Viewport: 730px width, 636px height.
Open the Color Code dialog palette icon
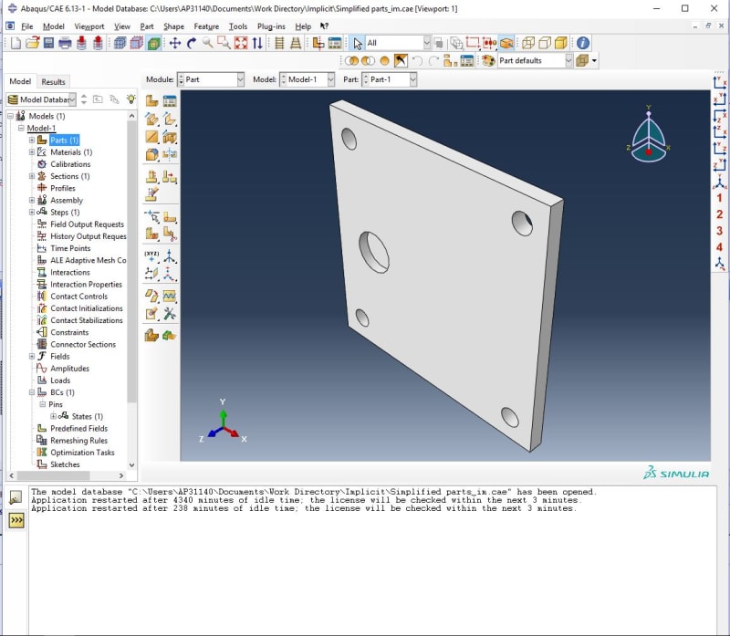click(x=488, y=60)
